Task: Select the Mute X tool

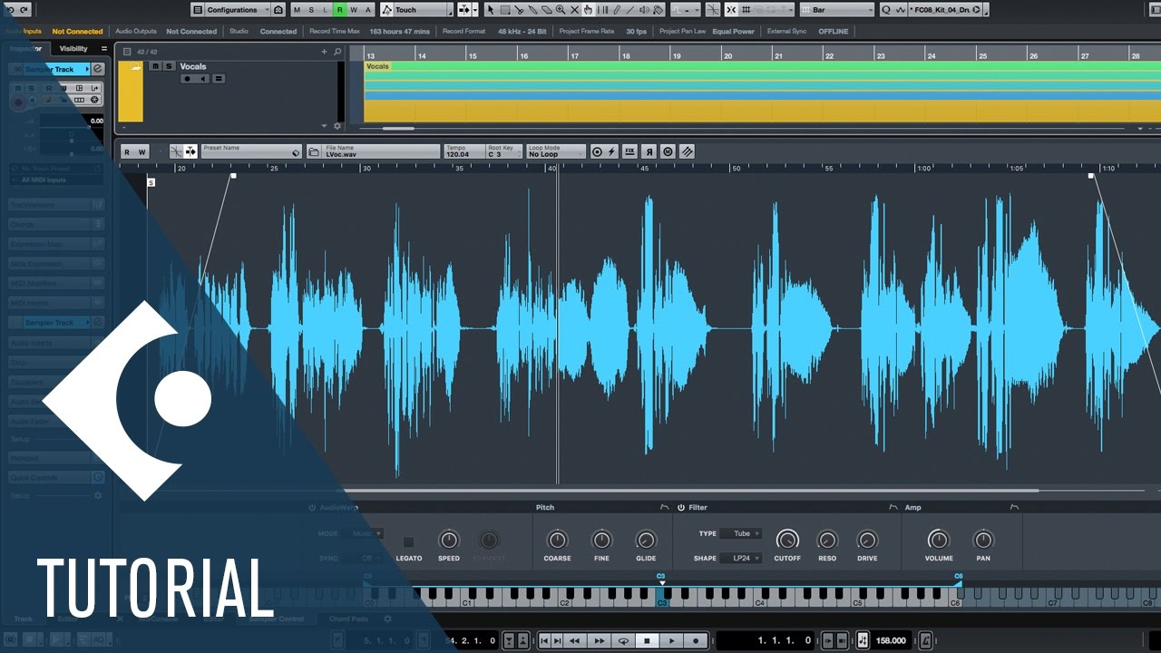Action: click(x=575, y=10)
